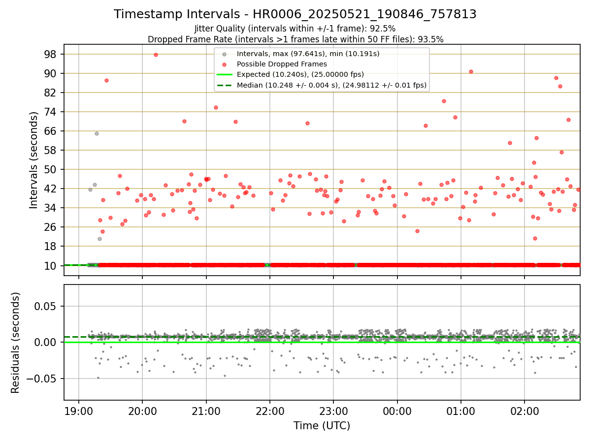Click the x-axis tick label 20:00
The width and height of the screenshot is (591, 443).
(142, 411)
